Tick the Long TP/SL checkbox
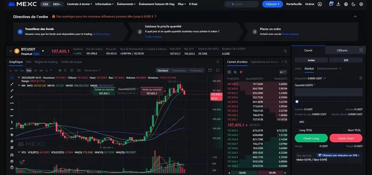Image resolution: width=372 pixels, height=175 pixels. (x=297, y=130)
